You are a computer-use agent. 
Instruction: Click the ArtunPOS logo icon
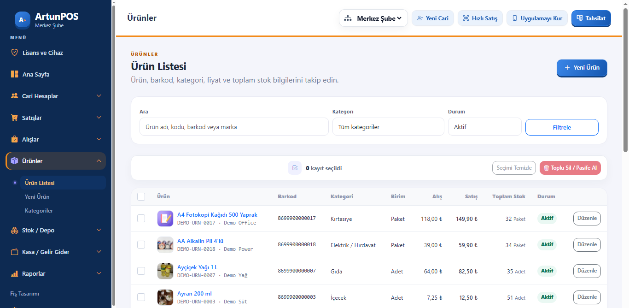22,19
